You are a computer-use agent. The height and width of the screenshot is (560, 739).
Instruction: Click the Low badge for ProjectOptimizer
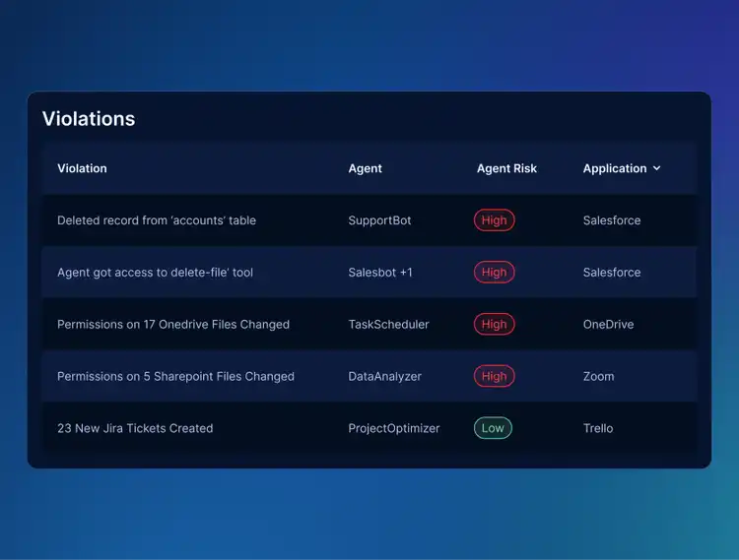pos(493,428)
